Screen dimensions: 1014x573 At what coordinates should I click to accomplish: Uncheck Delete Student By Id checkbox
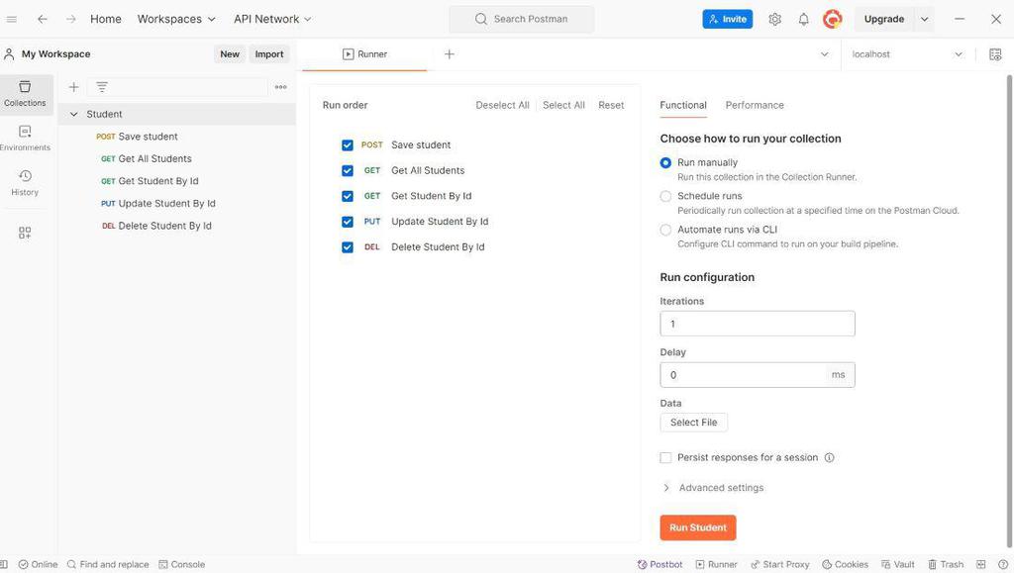pyautogui.click(x=348, y=247)
